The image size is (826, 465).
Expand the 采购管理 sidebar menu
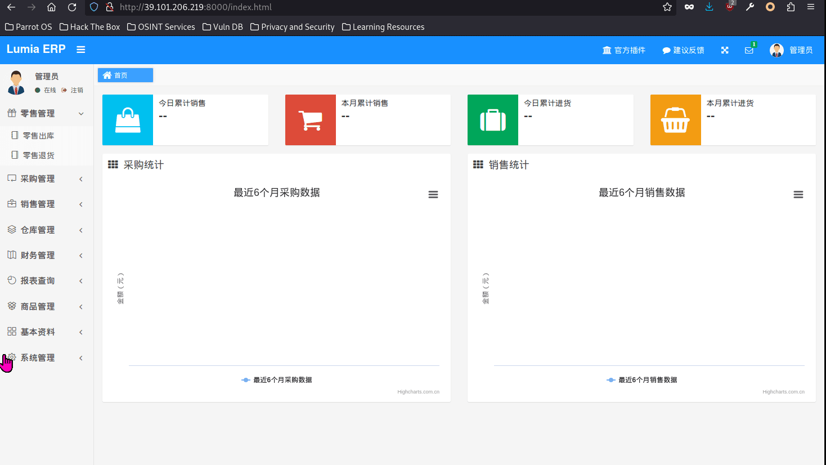click(x=46, y=179)
